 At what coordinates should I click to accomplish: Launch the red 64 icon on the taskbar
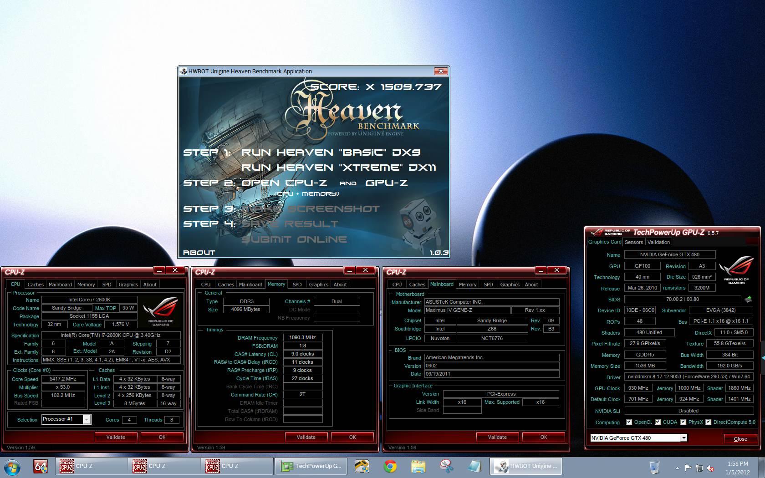41,467
